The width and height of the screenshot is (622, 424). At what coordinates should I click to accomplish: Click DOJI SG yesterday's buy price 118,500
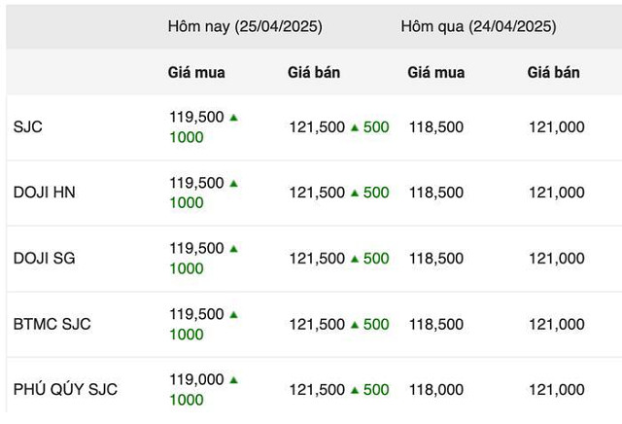pyautogui.click(x=436, y=259)
